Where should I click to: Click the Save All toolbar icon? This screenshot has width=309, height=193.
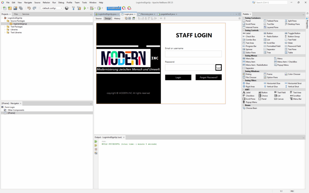click(x=21, y=8)
